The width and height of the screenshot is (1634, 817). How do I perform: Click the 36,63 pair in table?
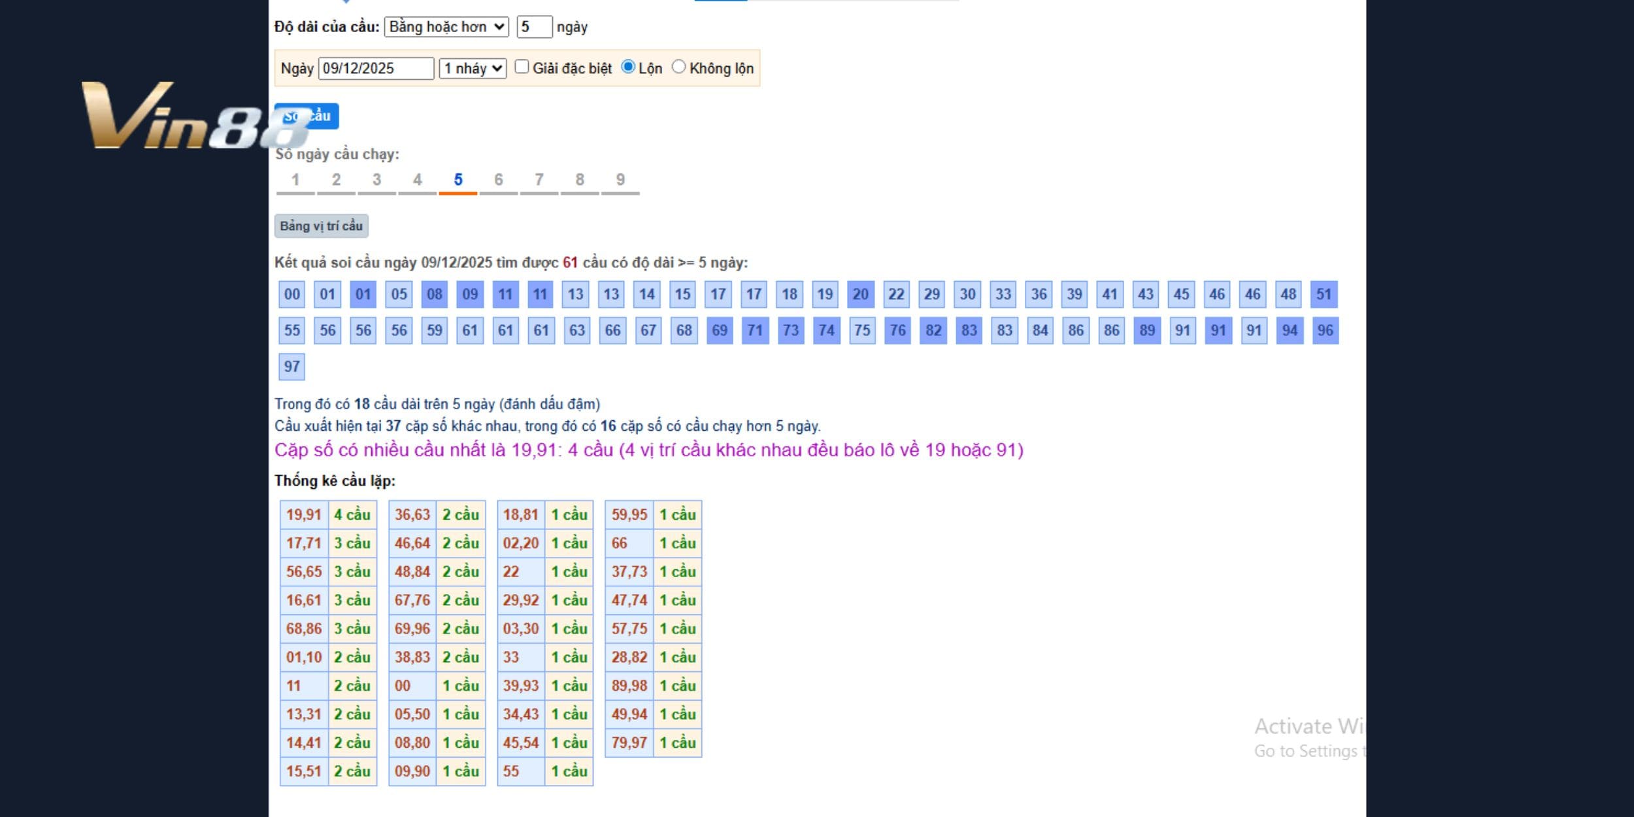point(412,515)
